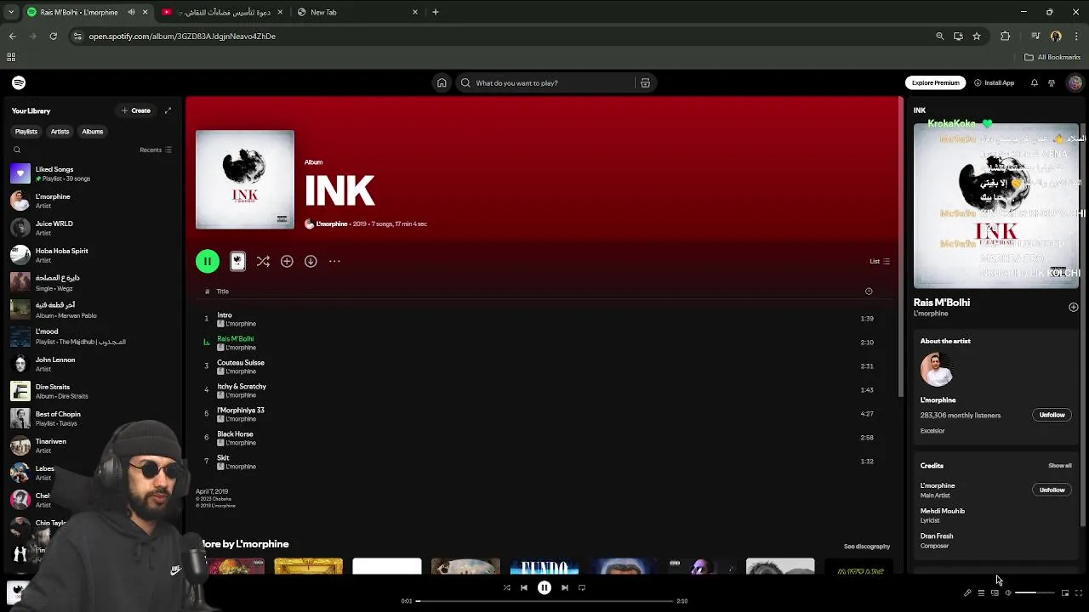The width and height of the screenshot is (1089, 612).
Task: Open the browser tab search dropdown arrow
Action: click(x=11, y=12)
